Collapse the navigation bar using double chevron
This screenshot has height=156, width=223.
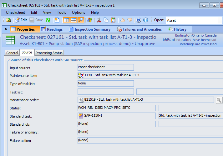[6, 29]
